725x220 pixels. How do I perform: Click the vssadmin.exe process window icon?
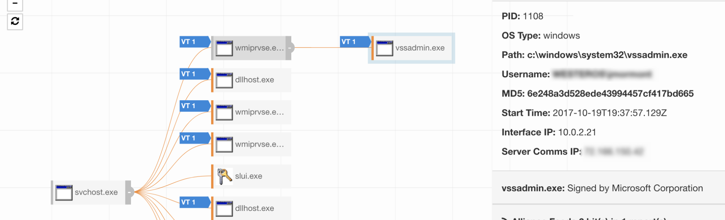click(384, 48)
